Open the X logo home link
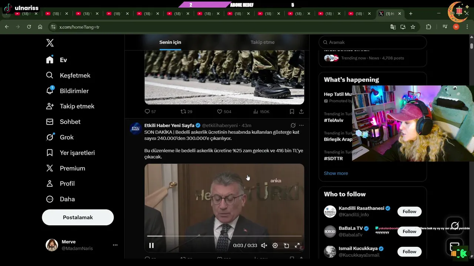The width and height of the screenshot is (474, 266). pyautogui.click(x=50, y=43)
